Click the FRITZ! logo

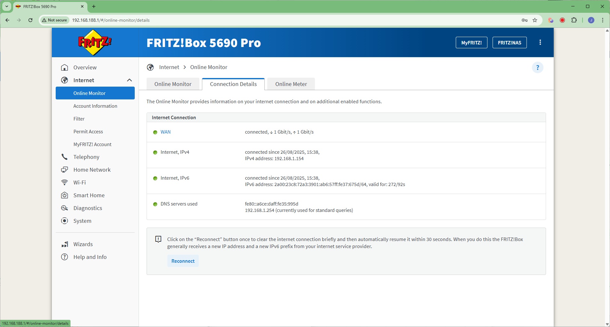95,42
